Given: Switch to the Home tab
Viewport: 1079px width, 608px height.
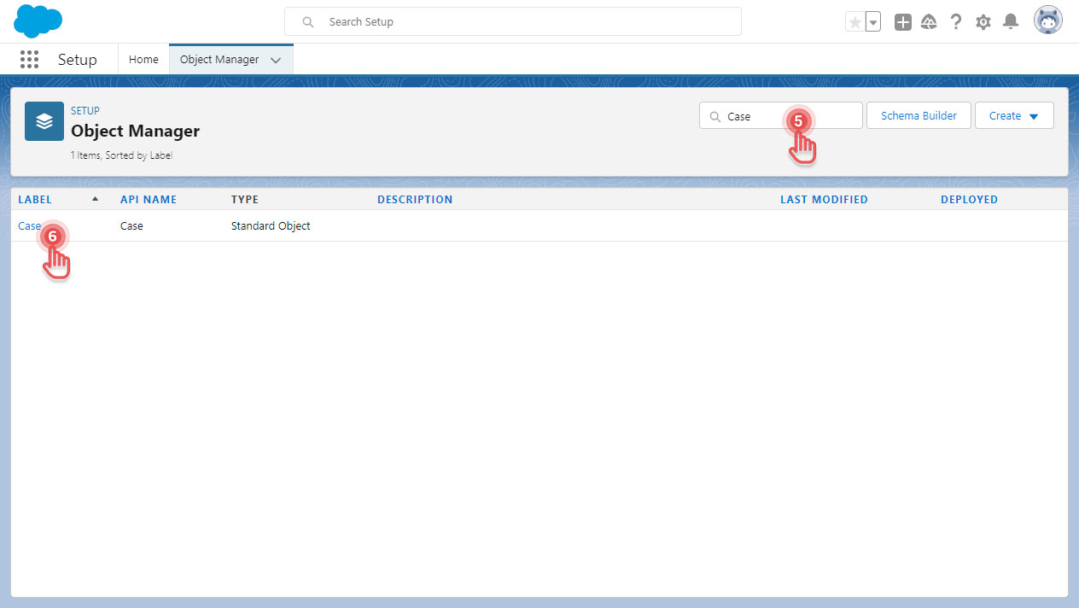Looking at the screenshot, I should click(143, 59).
